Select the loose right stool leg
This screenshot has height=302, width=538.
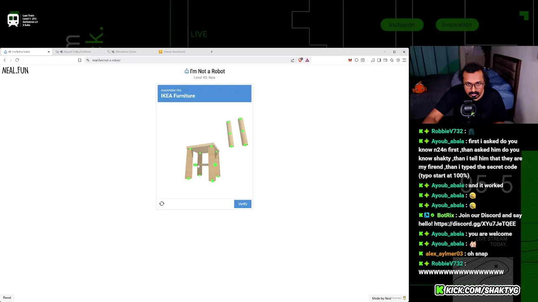coord(243,132)
